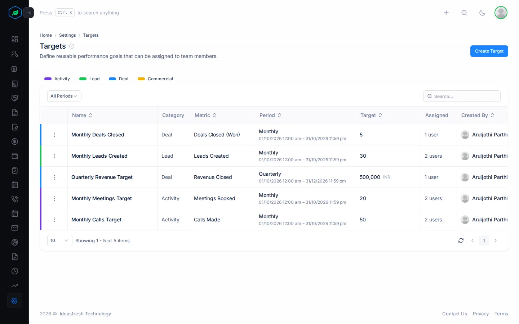Refresh the targets table
The width and height of the screenshot is (519, 324).
461,240
